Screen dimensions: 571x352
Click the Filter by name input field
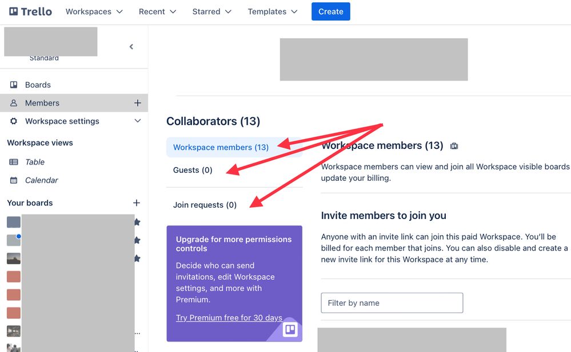[x=392, y=303]
